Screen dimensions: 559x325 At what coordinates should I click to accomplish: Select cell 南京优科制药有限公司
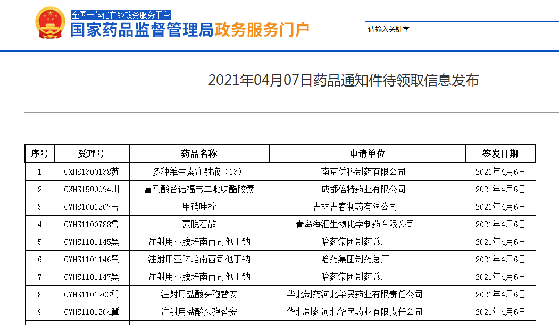[368, 172]
